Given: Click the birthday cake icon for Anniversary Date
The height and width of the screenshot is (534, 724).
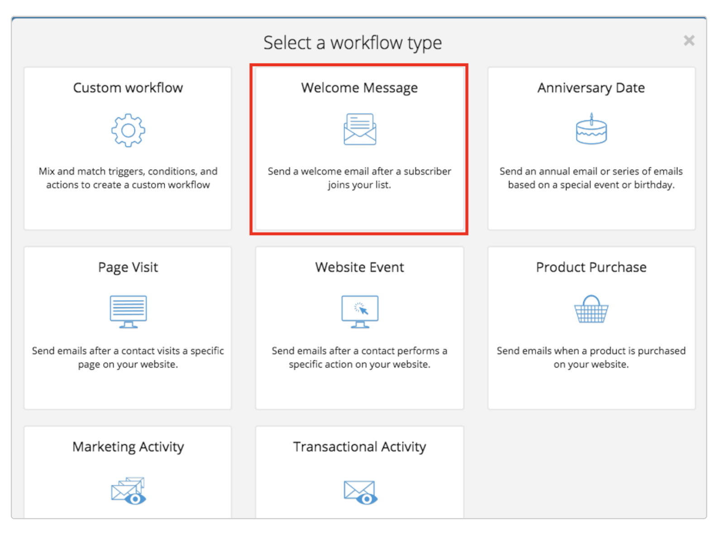Looking at the screenshot, I should click(x=591, y=129).
